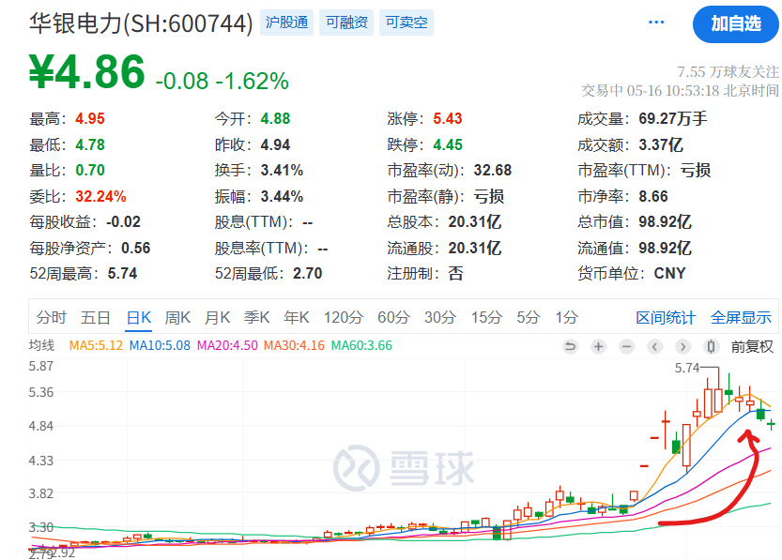Switch to 1分 chart tab
This screenshot has height=560, width=782.
click(567, 317)
